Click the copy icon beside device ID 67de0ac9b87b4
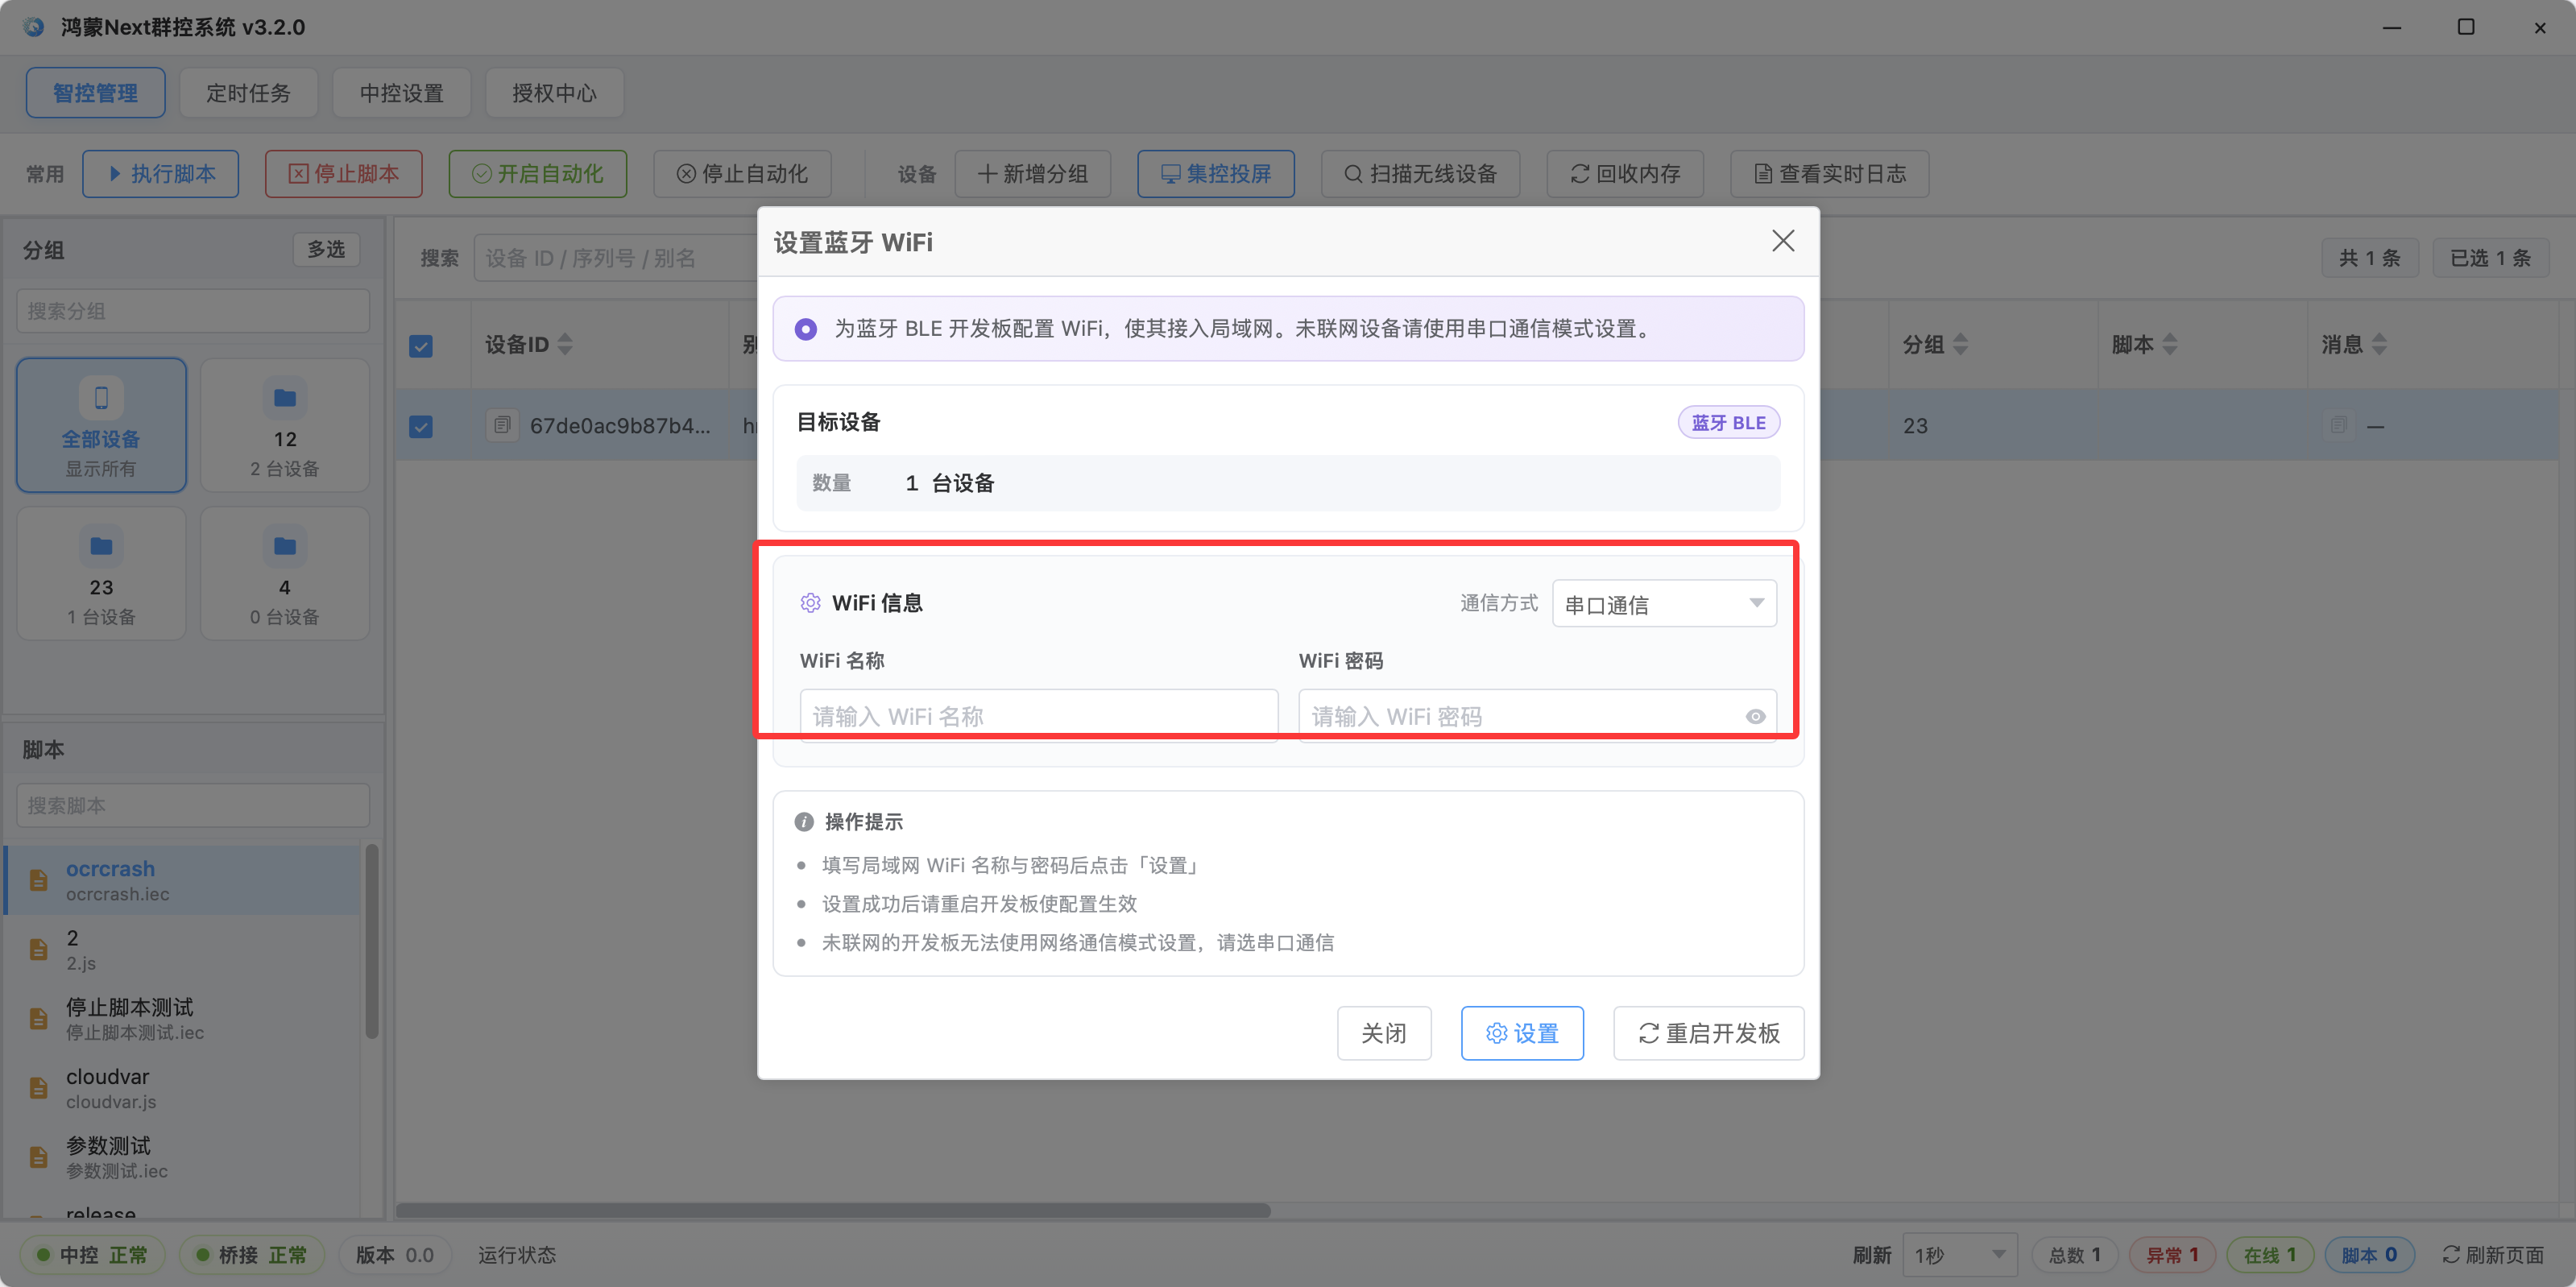This screenshot has height=1287, width=2576. (502, 425)
